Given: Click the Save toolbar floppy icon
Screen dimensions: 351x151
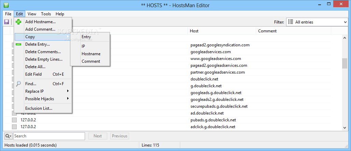Looking at the screenshot, I should point(6,22).
